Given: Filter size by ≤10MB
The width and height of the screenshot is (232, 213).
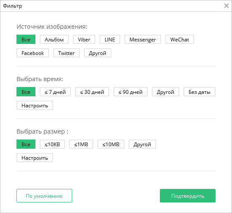Looking at the screenshot, I should coord(111,144).
